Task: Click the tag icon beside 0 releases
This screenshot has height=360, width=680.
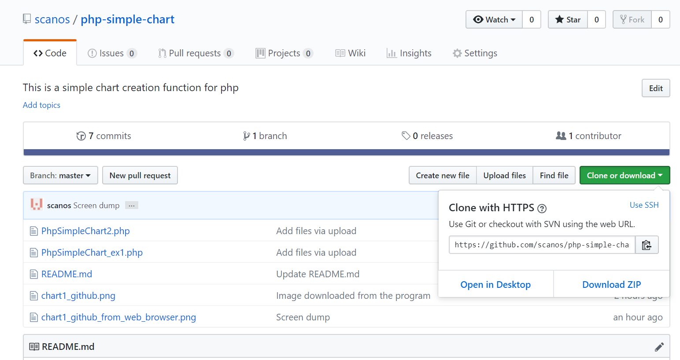Action: (x=406, y=136)
